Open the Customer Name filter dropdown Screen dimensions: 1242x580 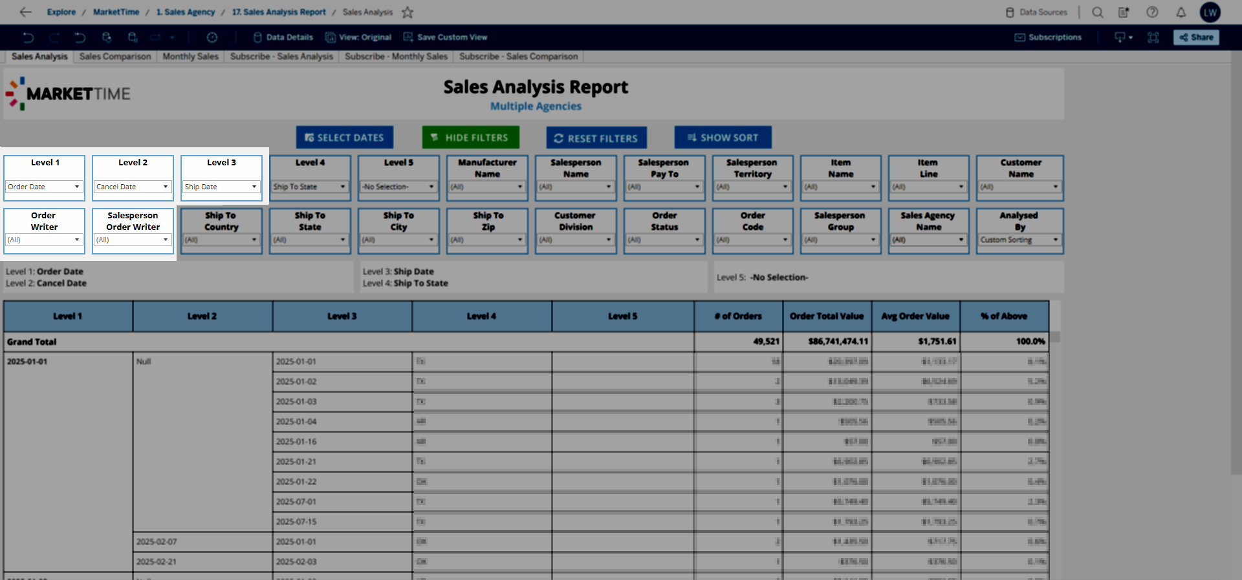1020,187
